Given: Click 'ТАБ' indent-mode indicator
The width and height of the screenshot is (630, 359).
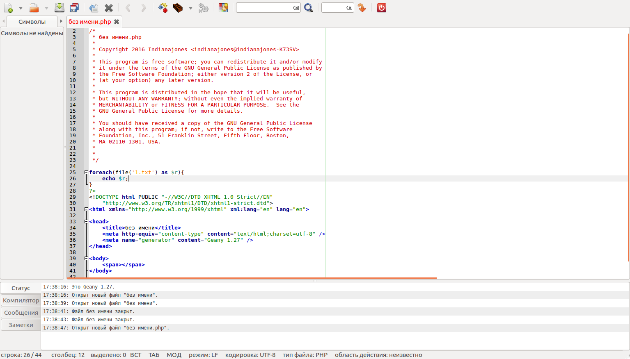Looking at the screenshot, I should 154,355.
